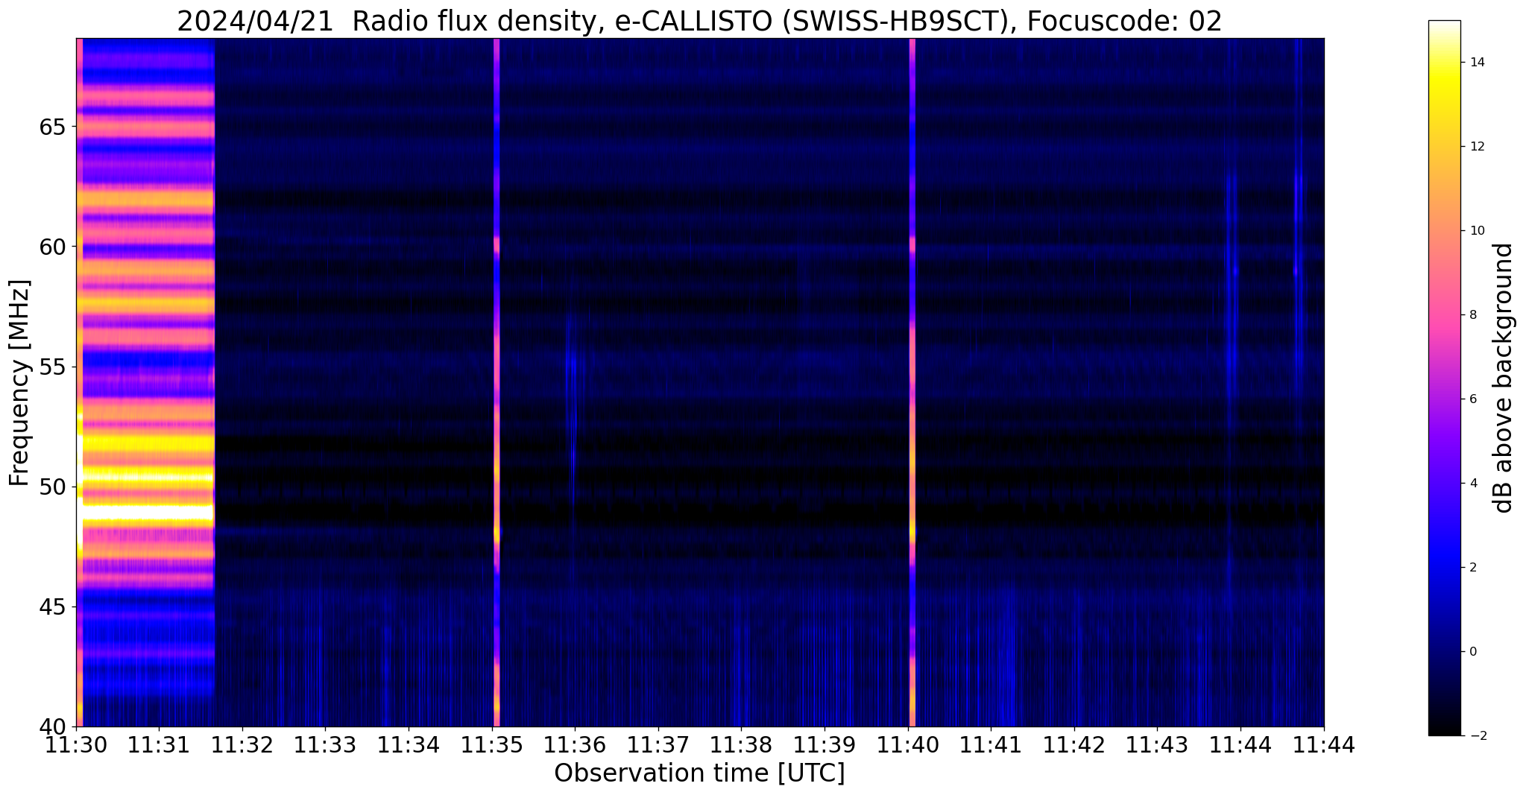Click the colorbar tick label 4
The width and height of the screenshot is (1526, 795).
1473,484
